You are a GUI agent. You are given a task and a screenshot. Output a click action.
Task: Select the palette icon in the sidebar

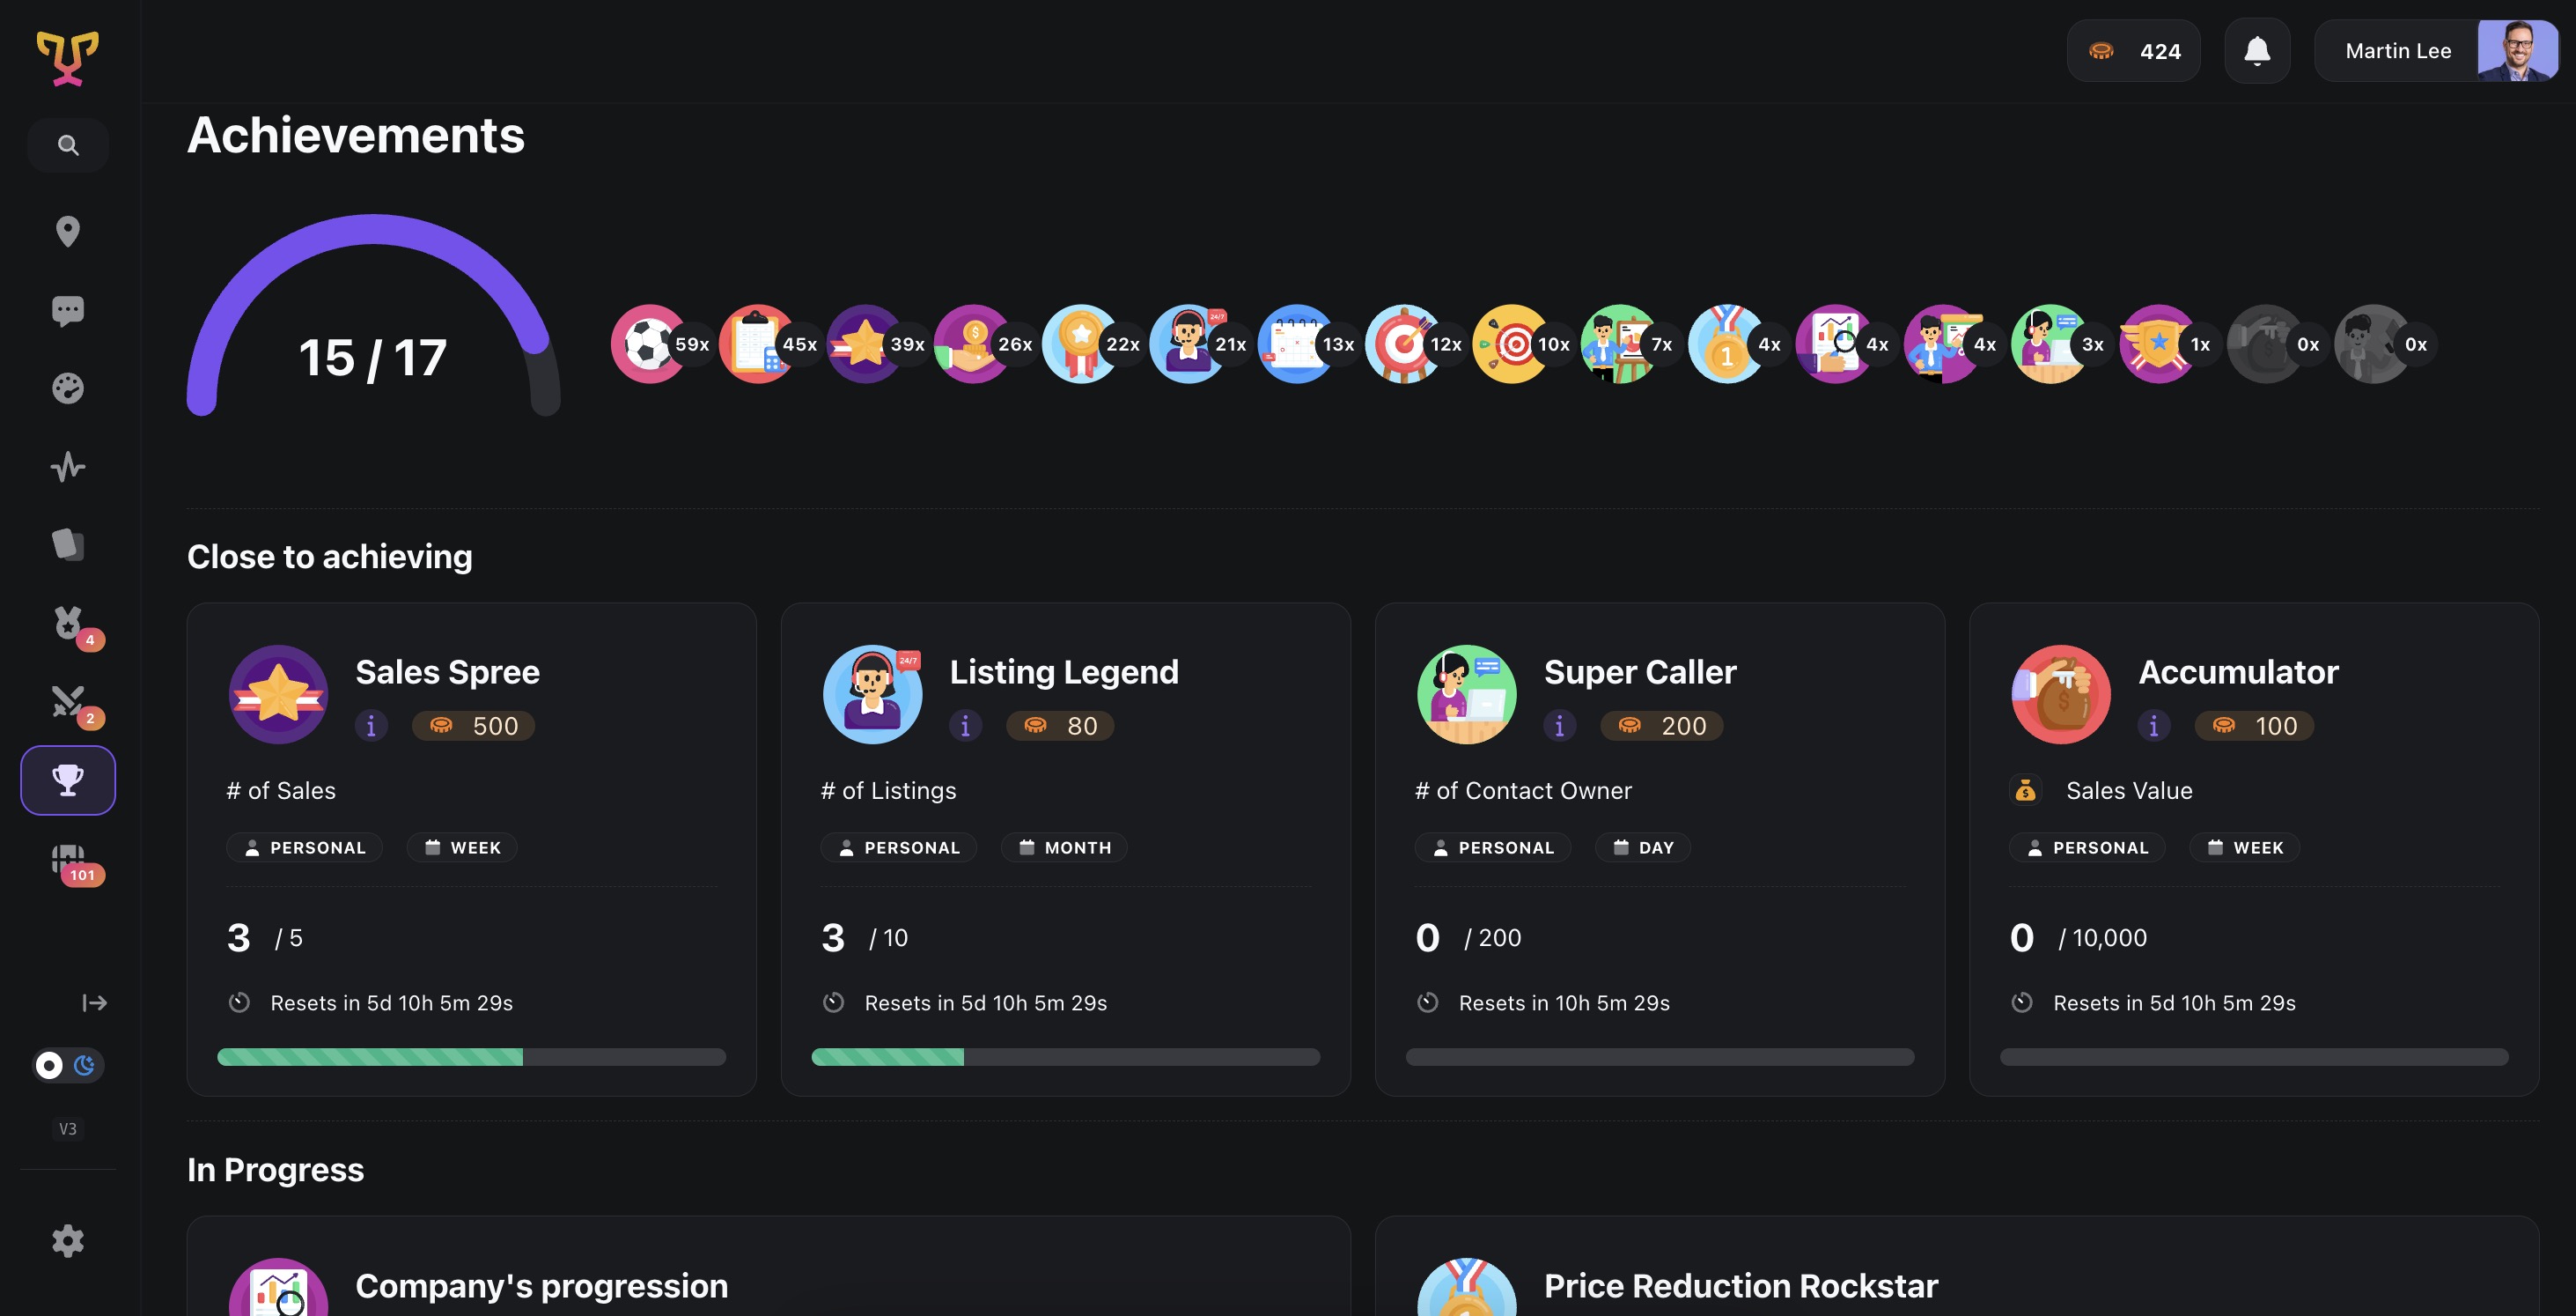[x=67, y=389]
